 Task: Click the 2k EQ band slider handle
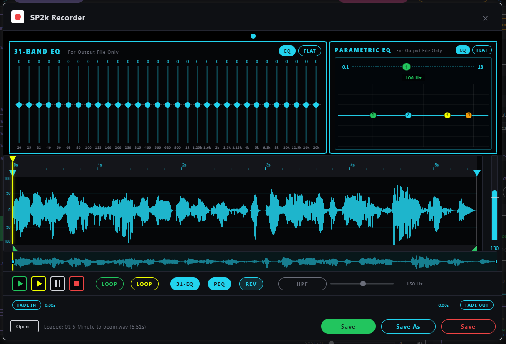pyautogui.click(x=217, y=105)
